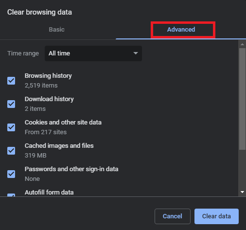Click the Cookies and other site data label
The width and height of the screenshot is (246, 230).
(x=63, y=123)
